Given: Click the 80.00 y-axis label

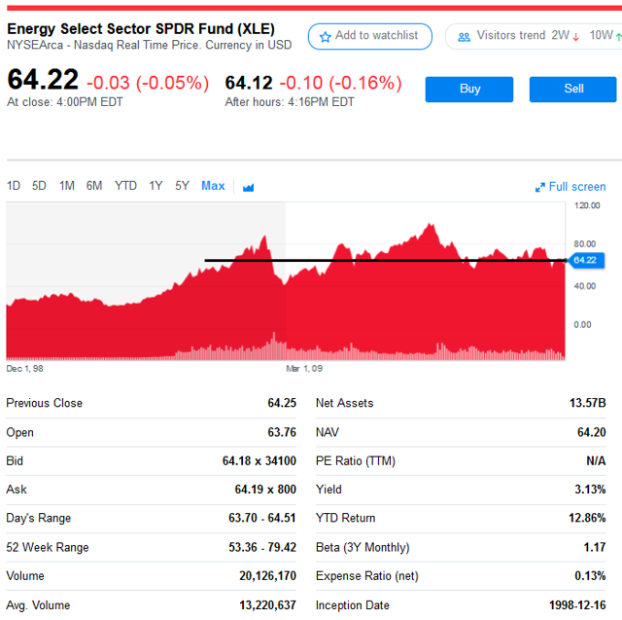Looking at the screenshot, I should pos(585,244).
